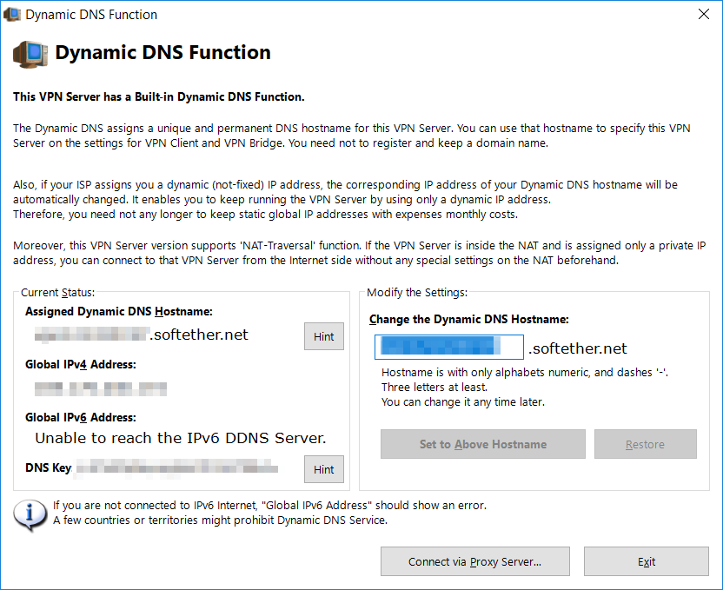
Task: Click 'Global IPv6 Address:' label
Action: point(81,418)
